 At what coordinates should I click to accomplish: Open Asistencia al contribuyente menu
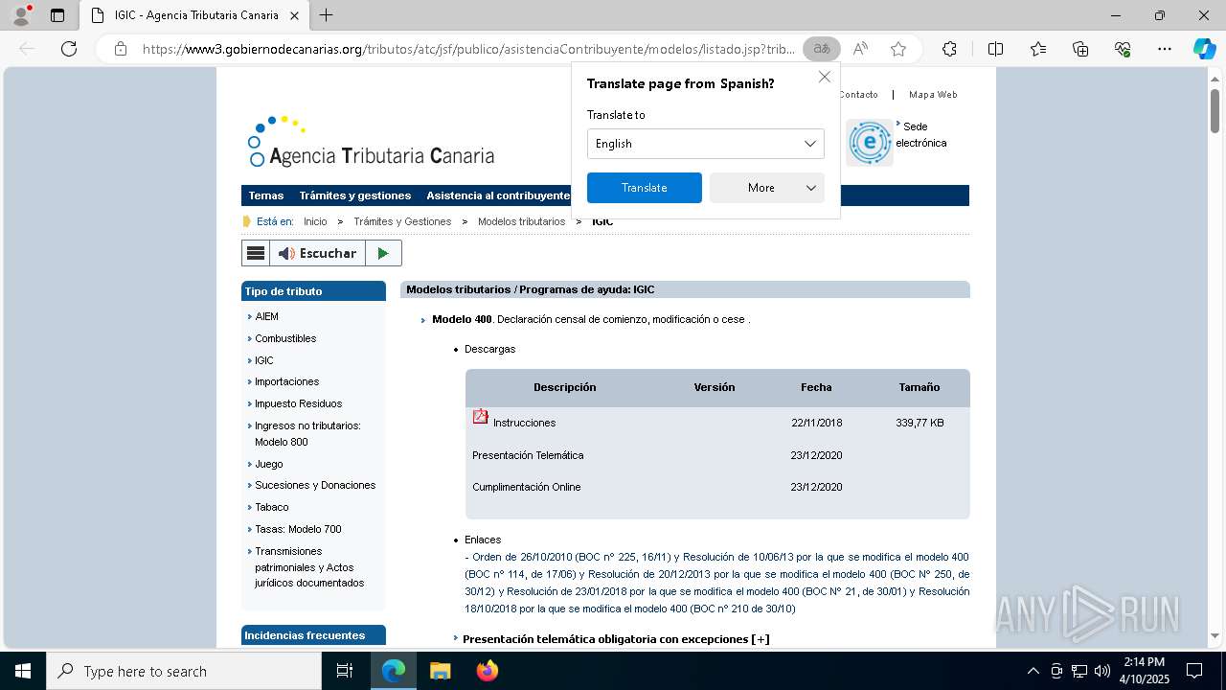tap(498, 195)
